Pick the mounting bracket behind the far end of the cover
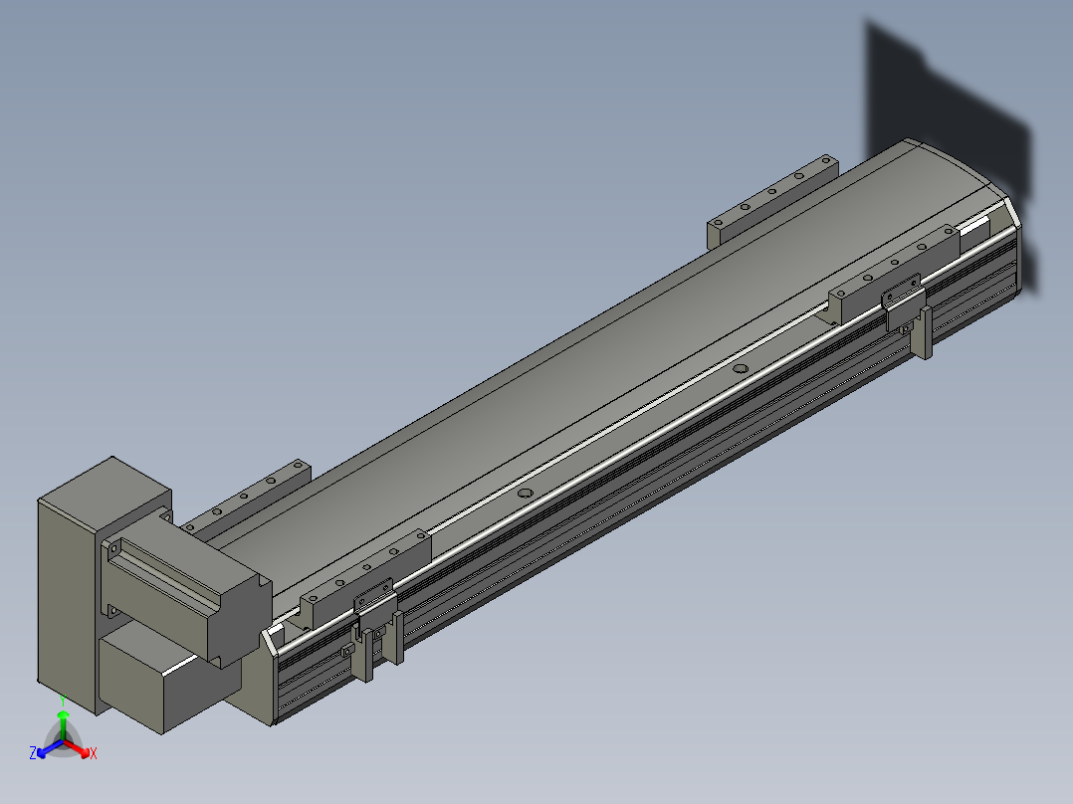 point(772,200)
